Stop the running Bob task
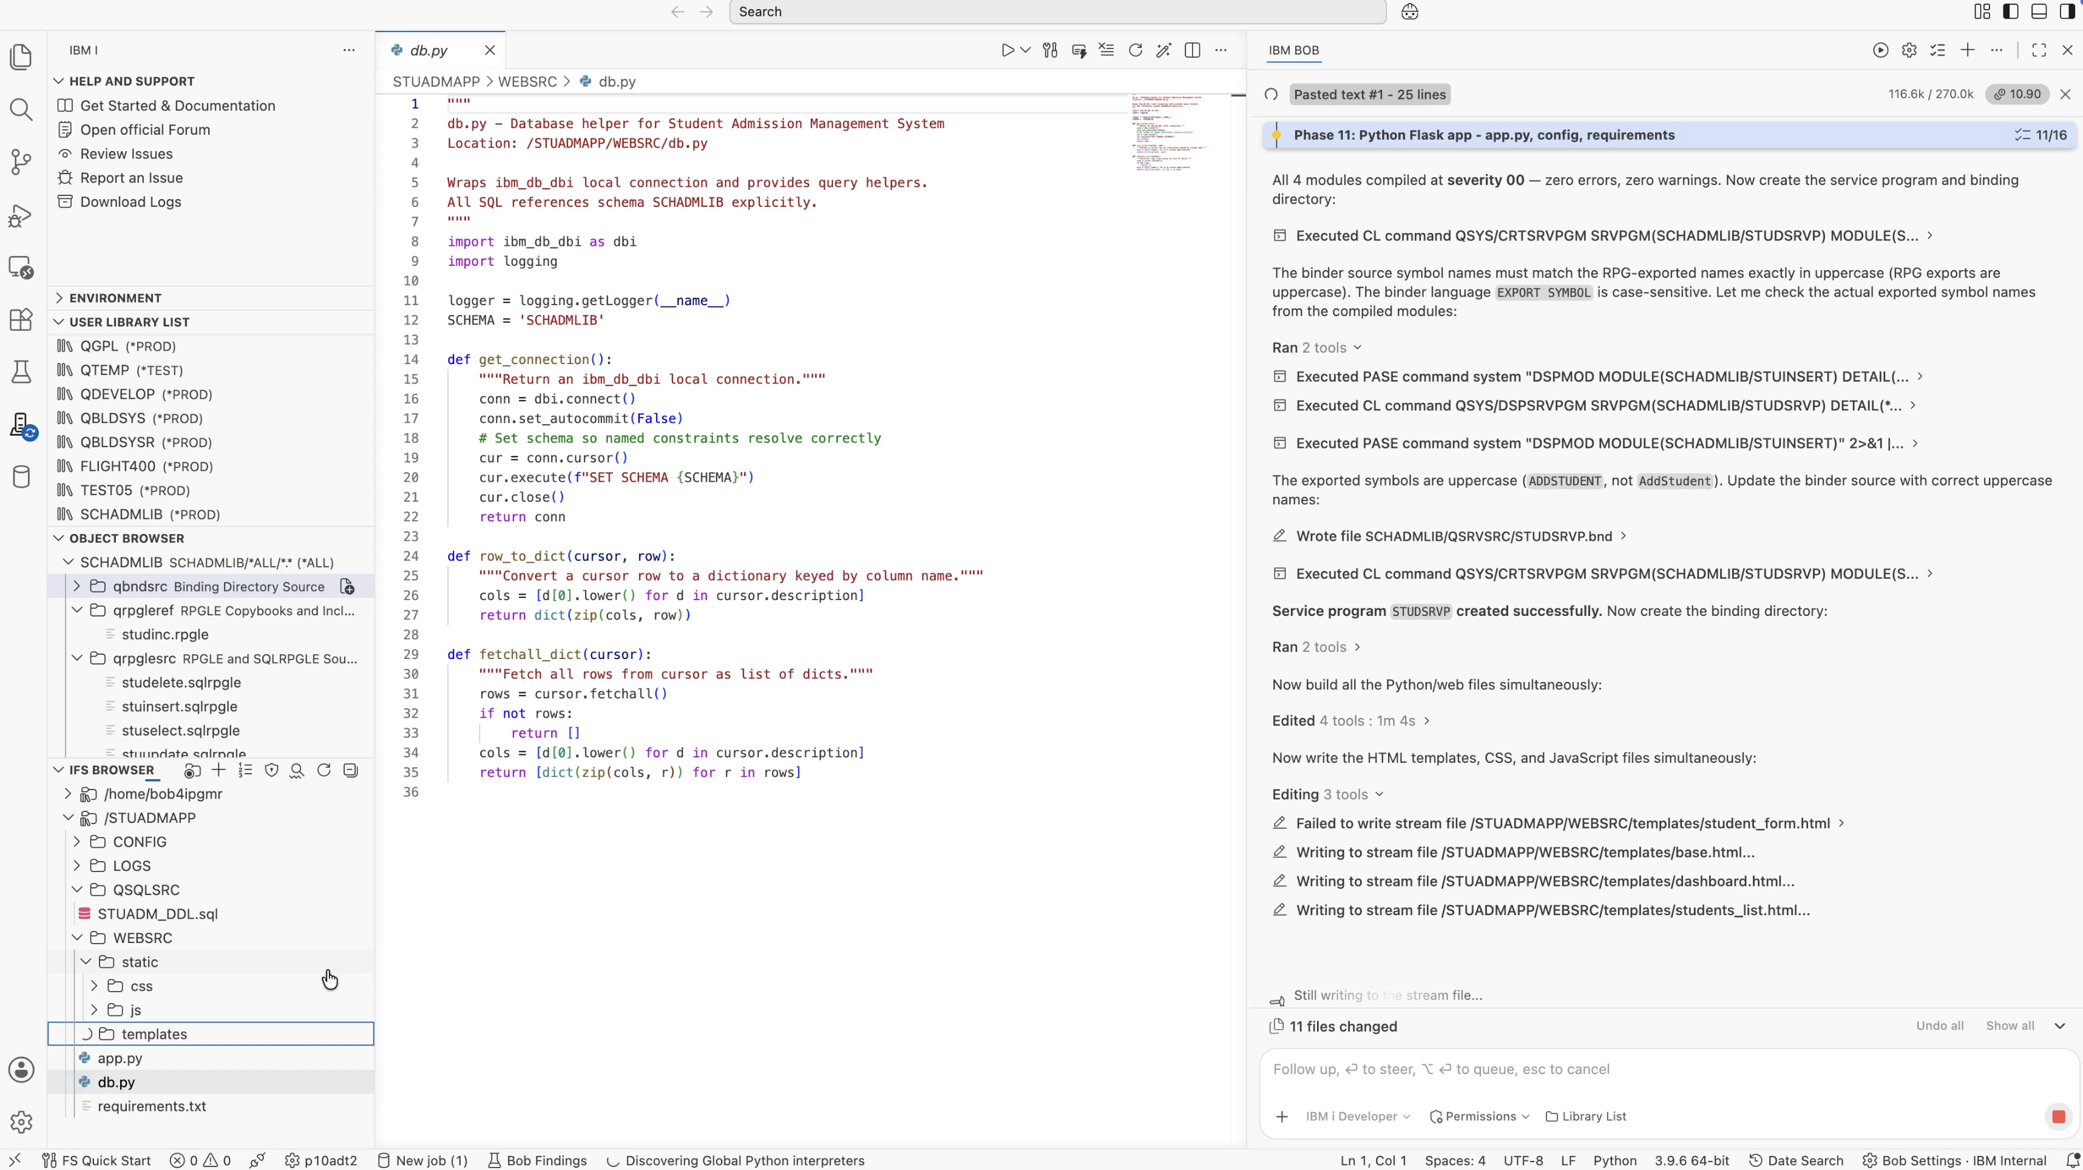 [2058, 1117]
